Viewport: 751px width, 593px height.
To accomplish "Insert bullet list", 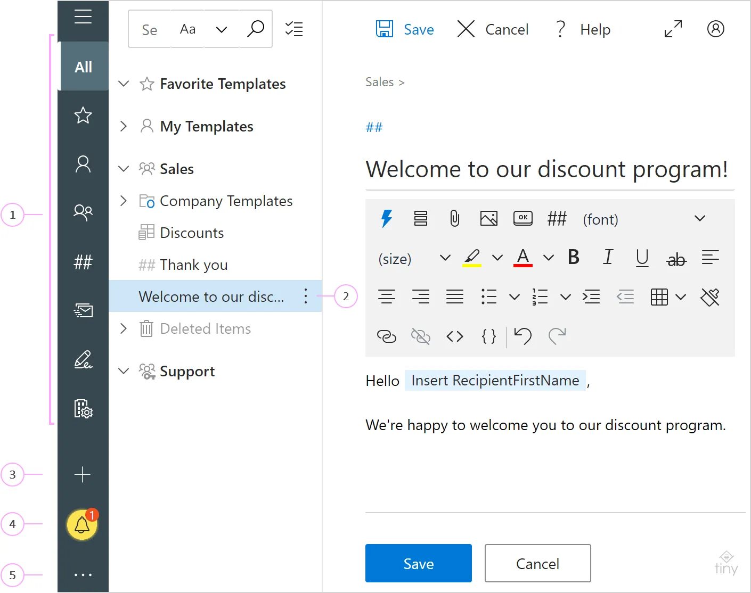I will [489, 297].
